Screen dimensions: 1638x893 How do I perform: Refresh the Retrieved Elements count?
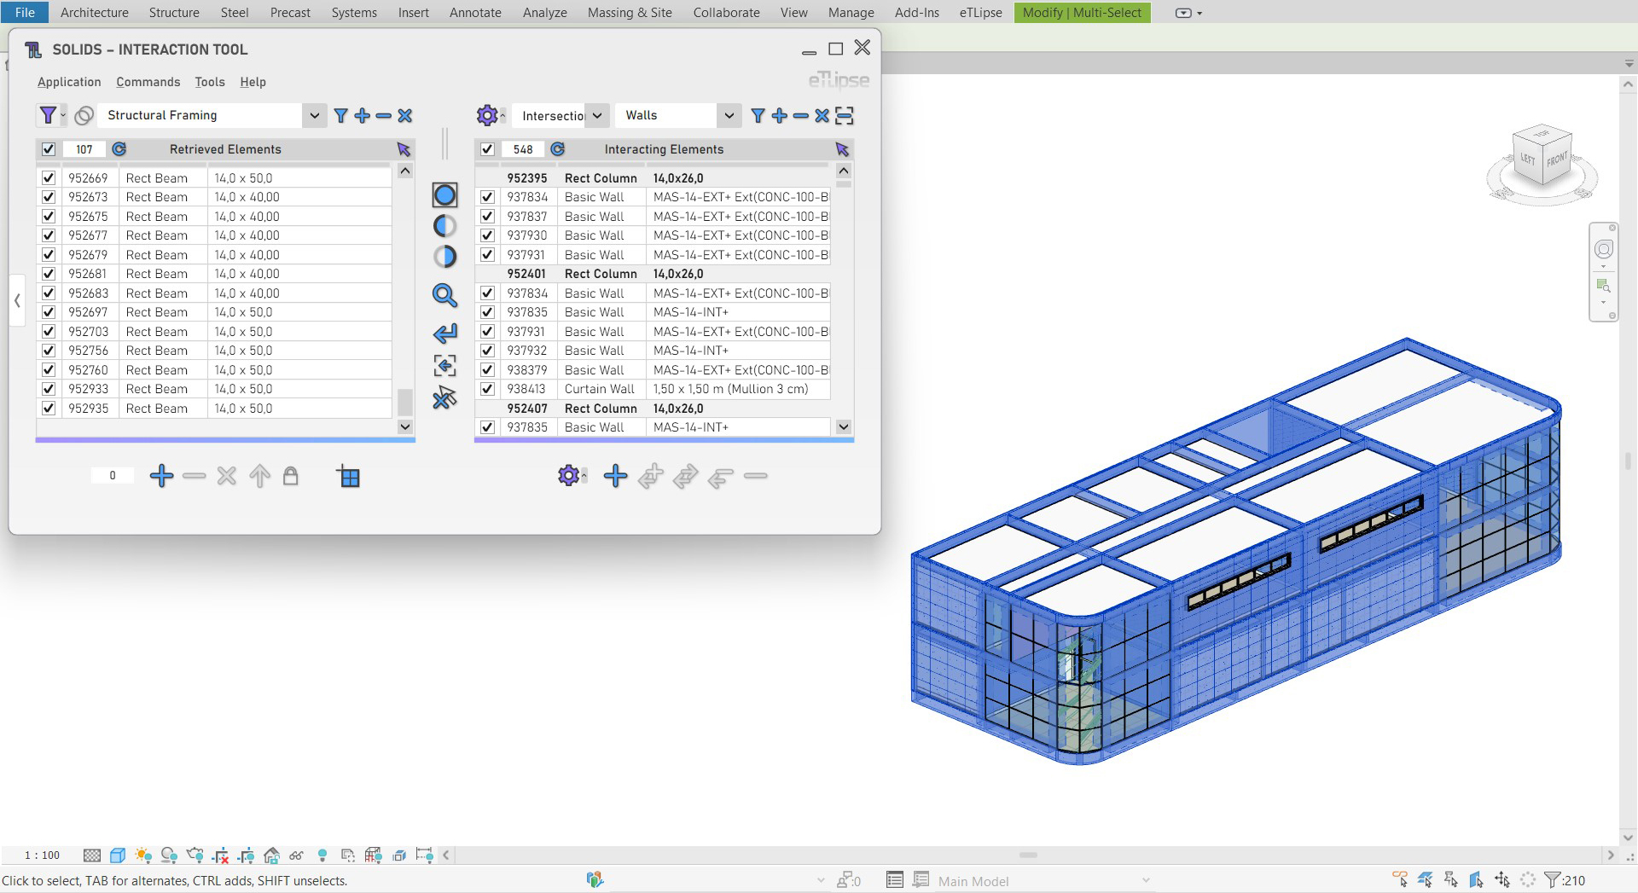tap(119, 149)
